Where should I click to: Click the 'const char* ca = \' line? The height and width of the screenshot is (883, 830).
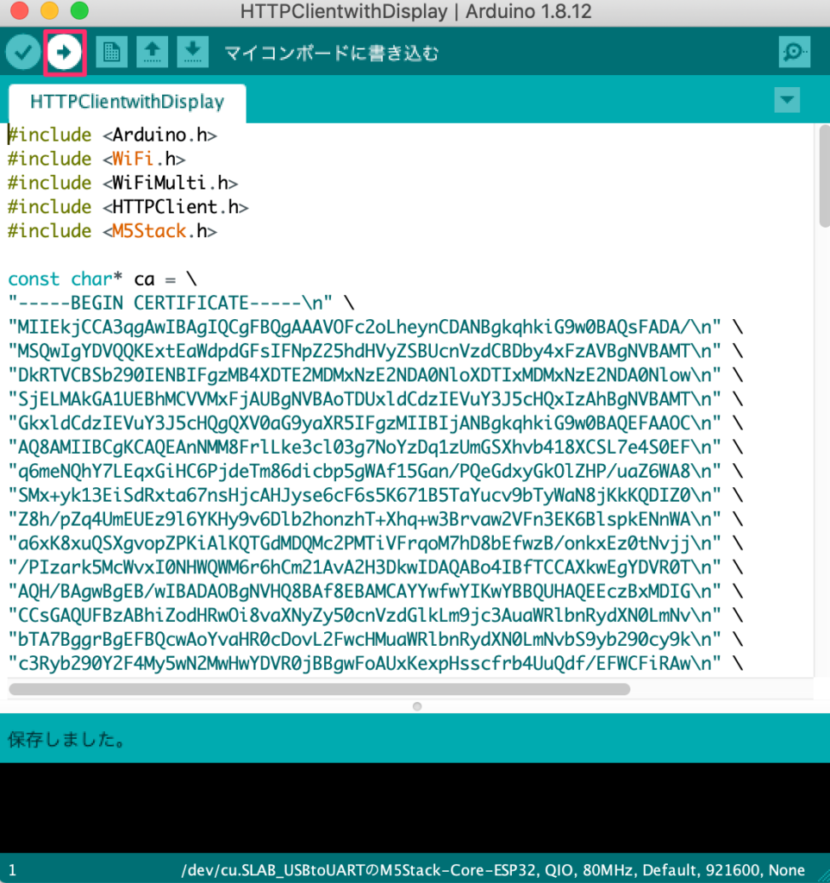[103, 279]
